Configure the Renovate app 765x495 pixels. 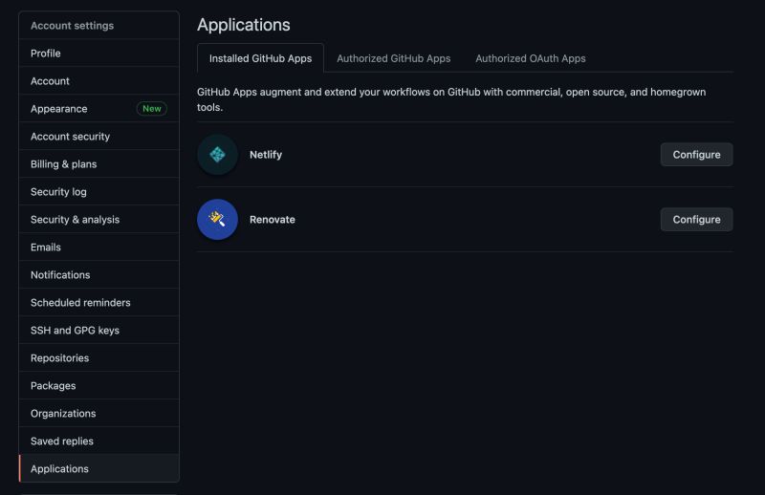pyautogui.click(x=696, y=220)
